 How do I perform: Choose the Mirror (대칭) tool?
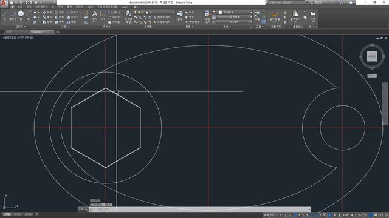coord(59,17)
